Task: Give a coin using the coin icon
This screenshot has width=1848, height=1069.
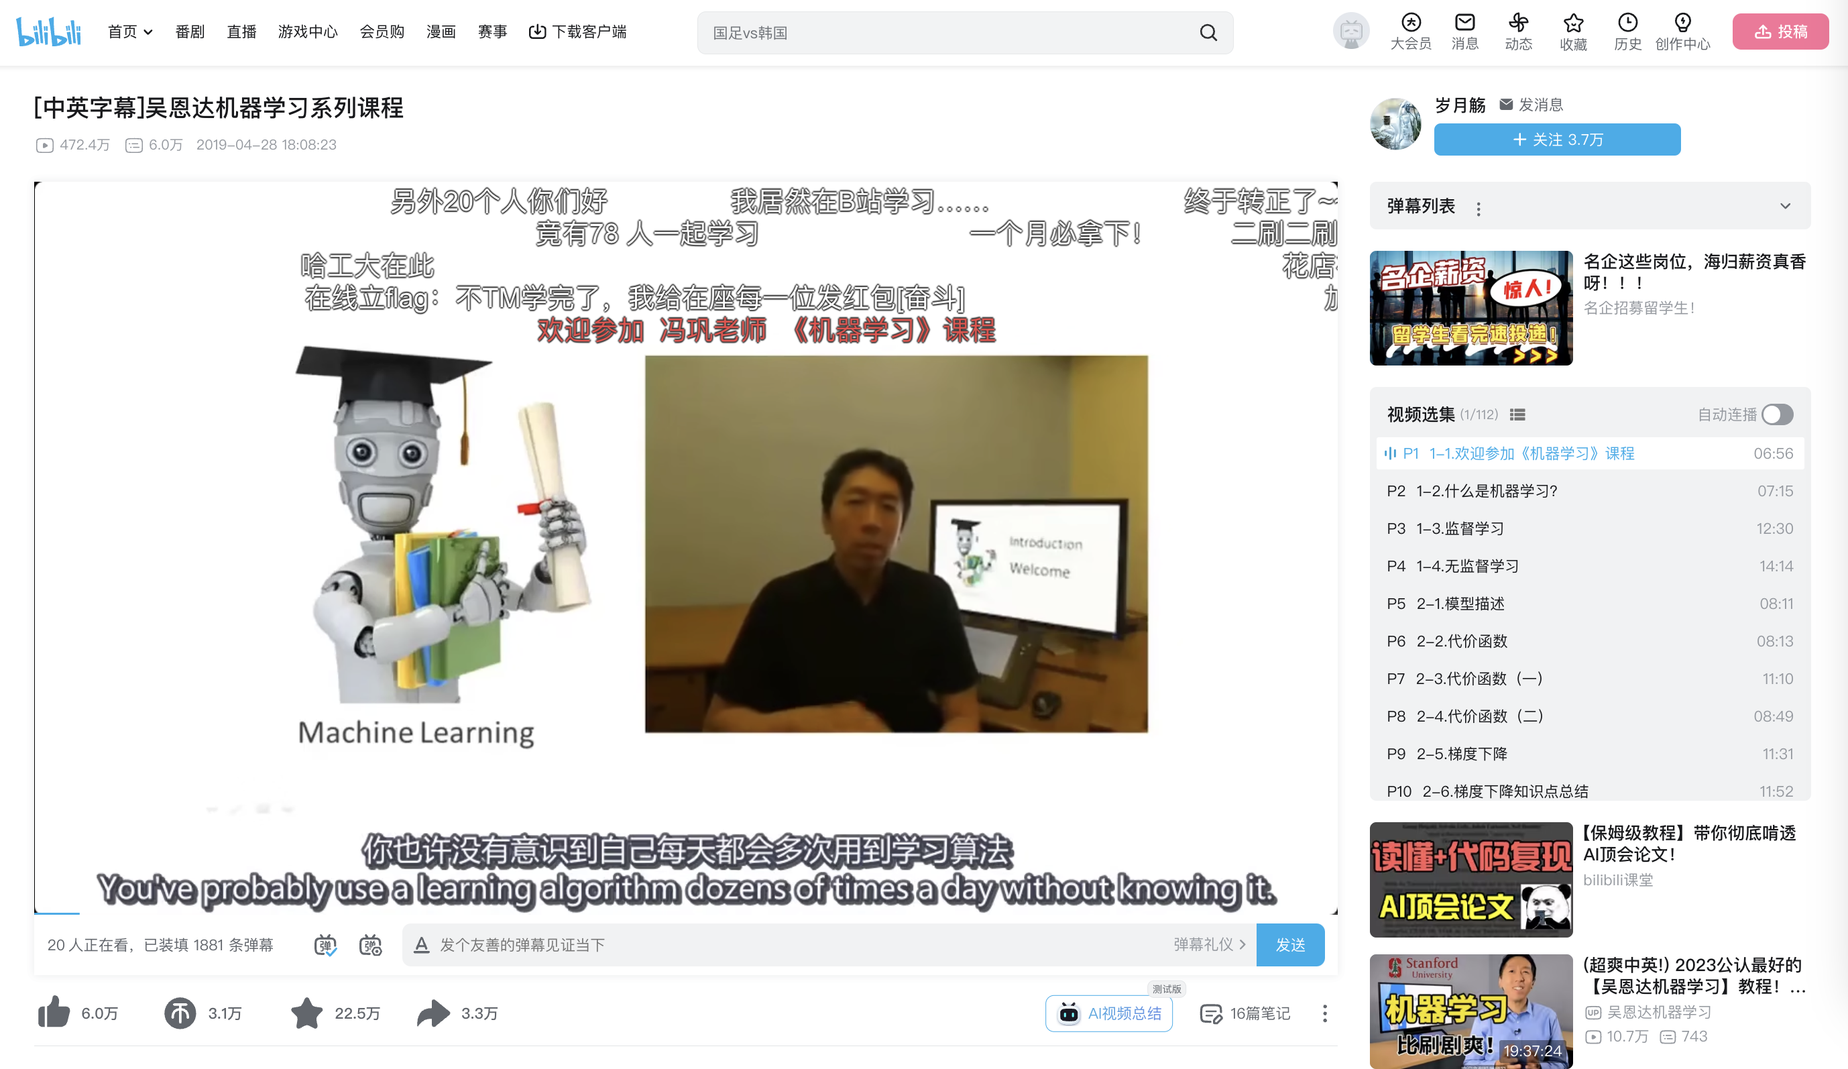Action: pos(181,1013)
